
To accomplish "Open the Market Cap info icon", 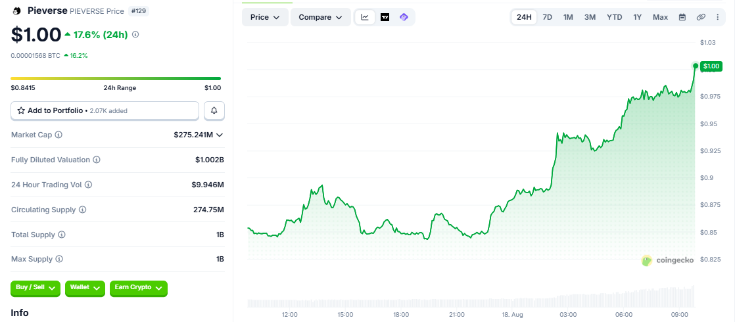I will click(59, 135).
